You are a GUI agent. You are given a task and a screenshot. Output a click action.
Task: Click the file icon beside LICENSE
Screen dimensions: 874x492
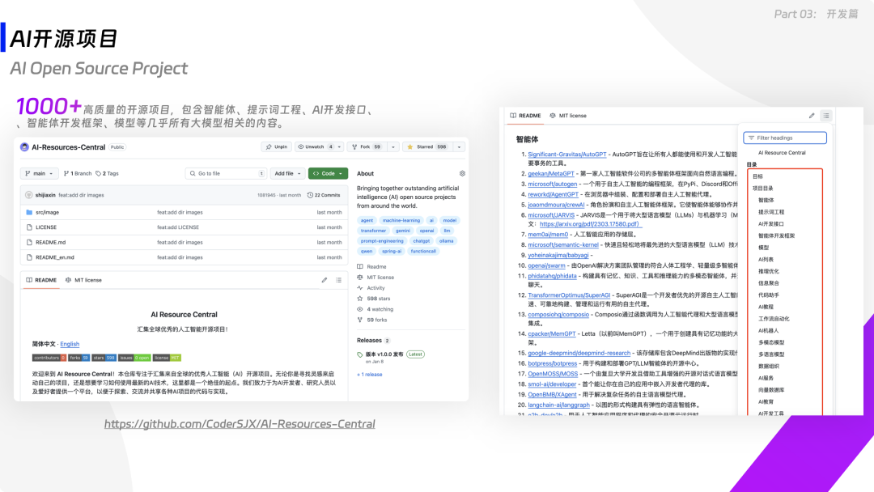29,227
